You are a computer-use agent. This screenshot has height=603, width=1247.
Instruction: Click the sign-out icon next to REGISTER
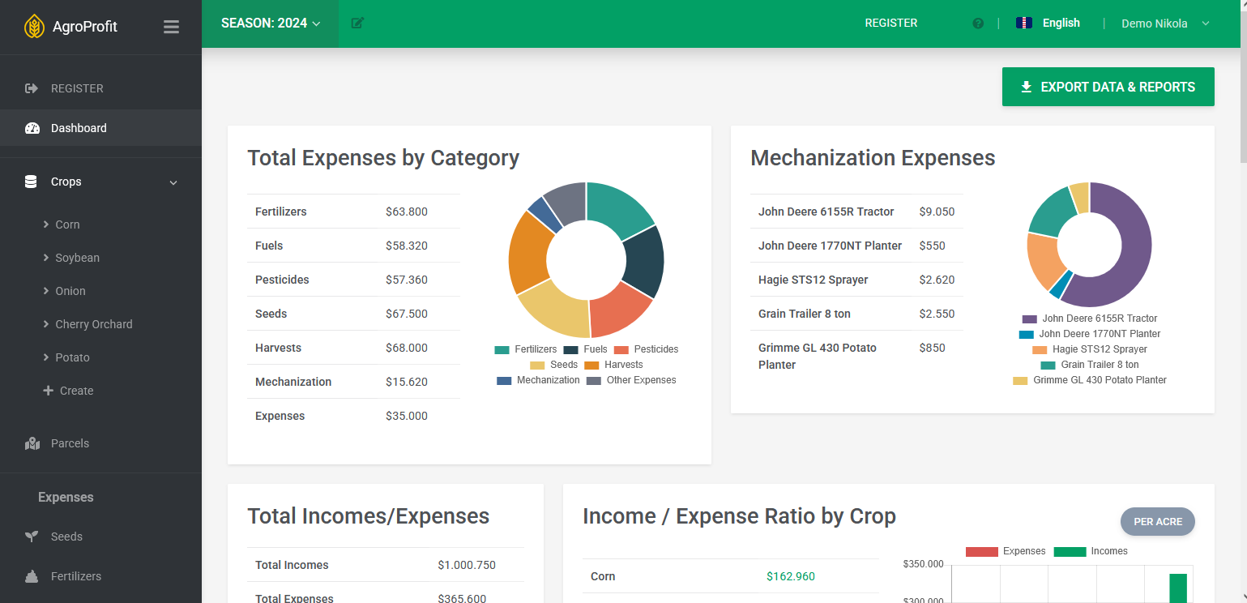pyautogui.click(x=32, y=88)
